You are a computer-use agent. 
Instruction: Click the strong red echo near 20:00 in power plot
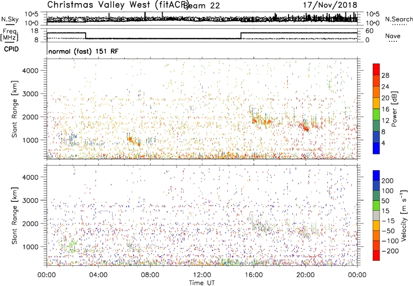coord(306,128)
